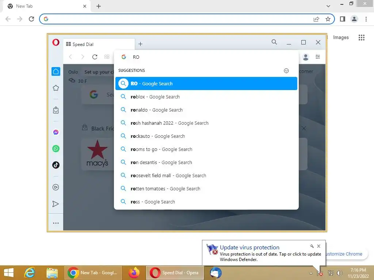Viewport: 374px width, 280px height.
Task: Open Opera's tab search magnifier
Action: [x=274, y=42]
